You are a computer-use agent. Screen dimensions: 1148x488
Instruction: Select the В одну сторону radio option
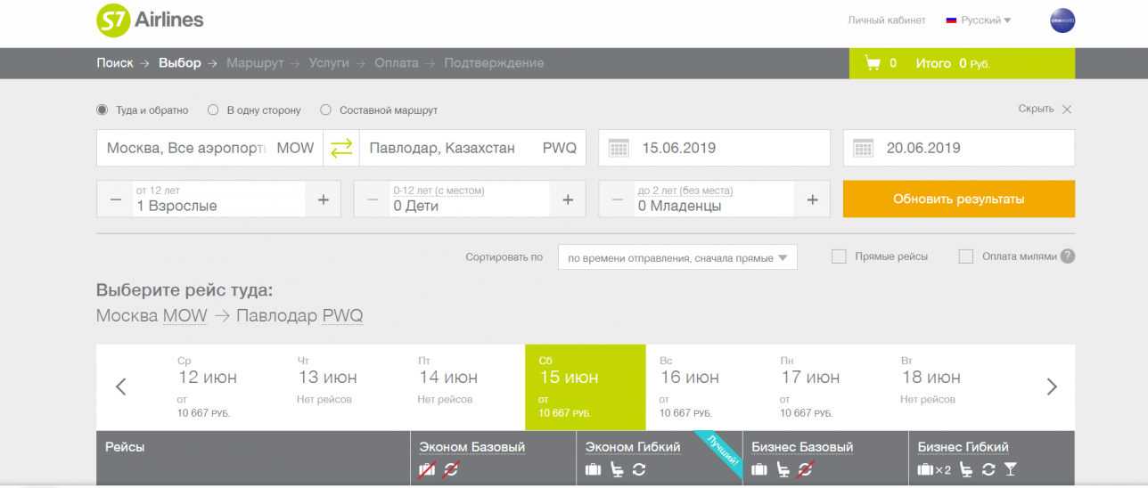(x=213, y=110)
